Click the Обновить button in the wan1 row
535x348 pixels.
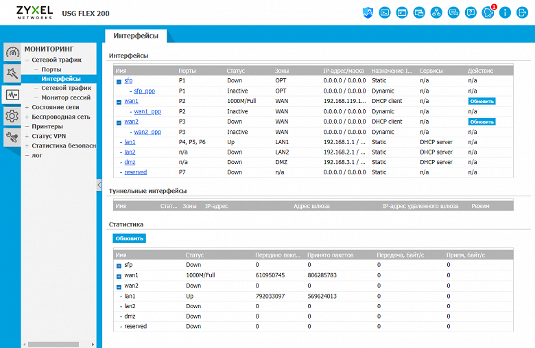(x=481, y=101)
